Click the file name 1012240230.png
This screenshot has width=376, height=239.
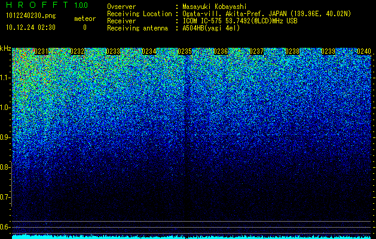[x=31, y=16]
